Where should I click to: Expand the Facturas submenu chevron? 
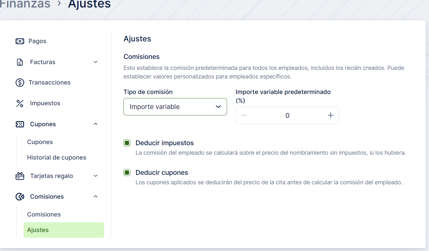point(96,62)
